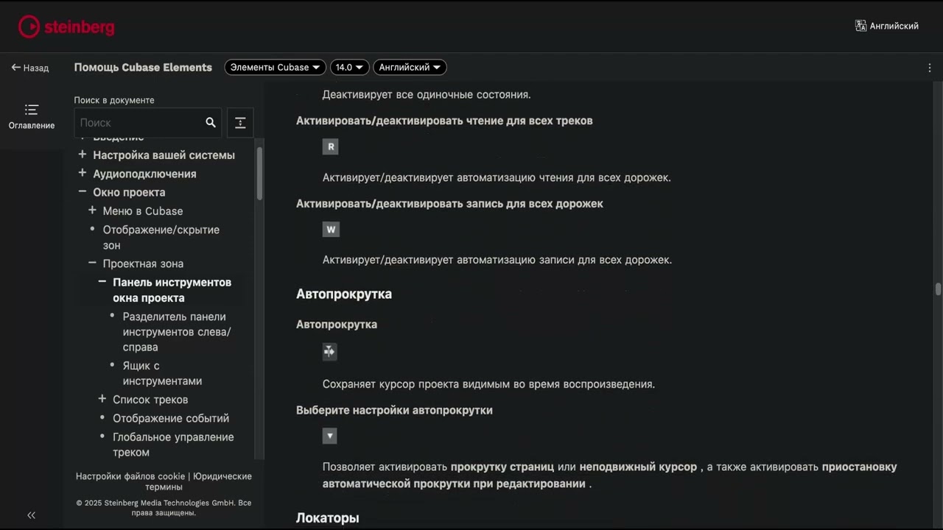Open Отображение событий page

[x=171, y=418]
